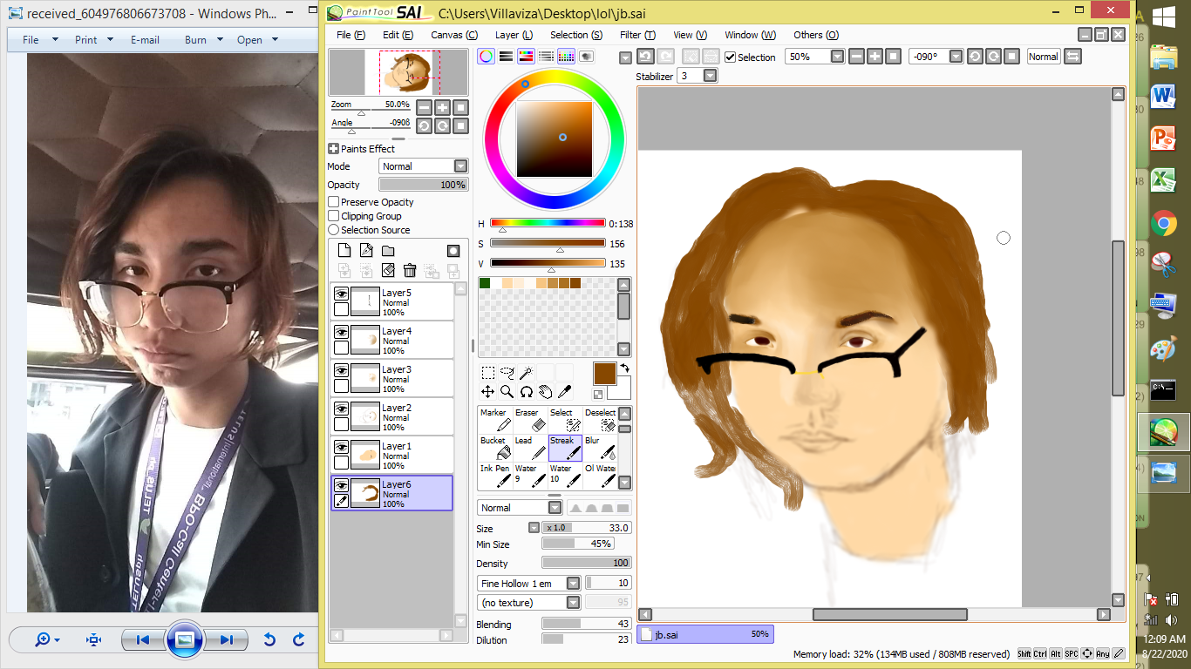Play slide show in Photo Viewer
Screen dimensions: 1191x669
click(184, 639)
